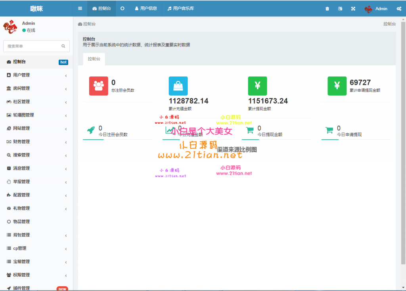
Task: Click the 网站管理 browser icon in the sidebar
Action: click(x=9, y=128)
